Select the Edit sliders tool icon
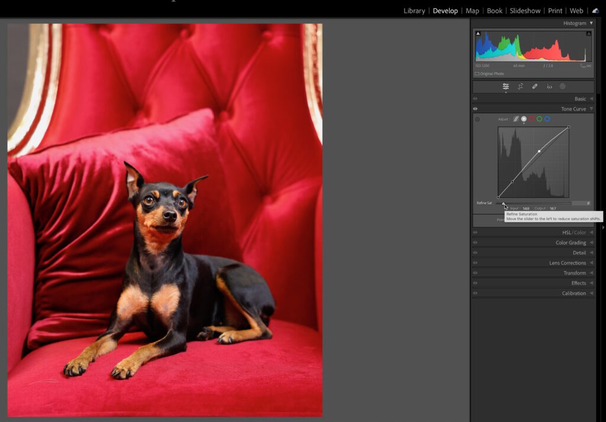The height and width of the screenshot is (422, 606). (505, 86)
